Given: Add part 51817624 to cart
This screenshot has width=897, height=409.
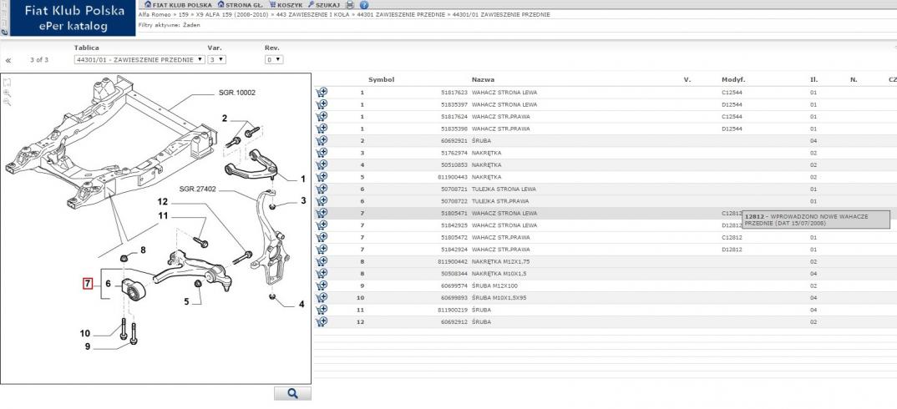Looking at the screenshot, I should click(322, 116).
